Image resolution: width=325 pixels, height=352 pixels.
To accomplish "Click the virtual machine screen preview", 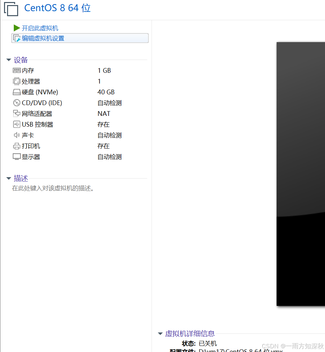I will [x=301, y=174].
